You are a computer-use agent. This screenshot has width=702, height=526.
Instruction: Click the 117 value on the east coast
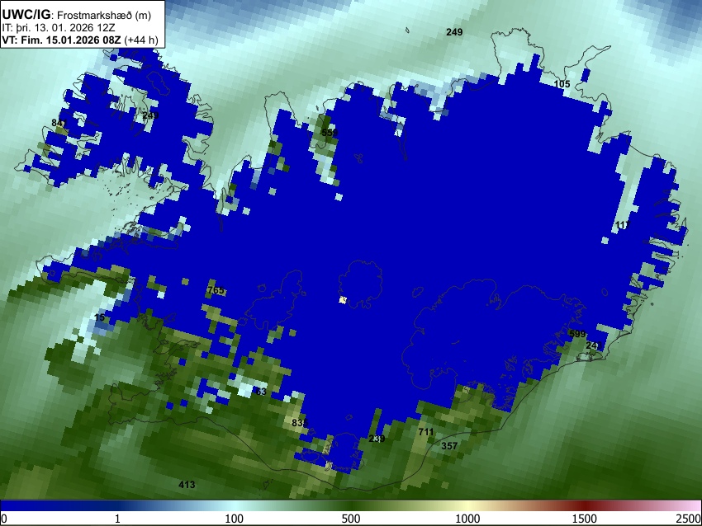coord(623,225)
